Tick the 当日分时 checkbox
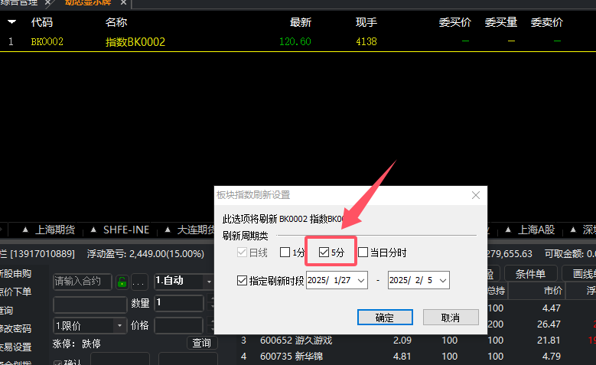The width and height of the screenshot is (596, 365). (x=363, y=252)
